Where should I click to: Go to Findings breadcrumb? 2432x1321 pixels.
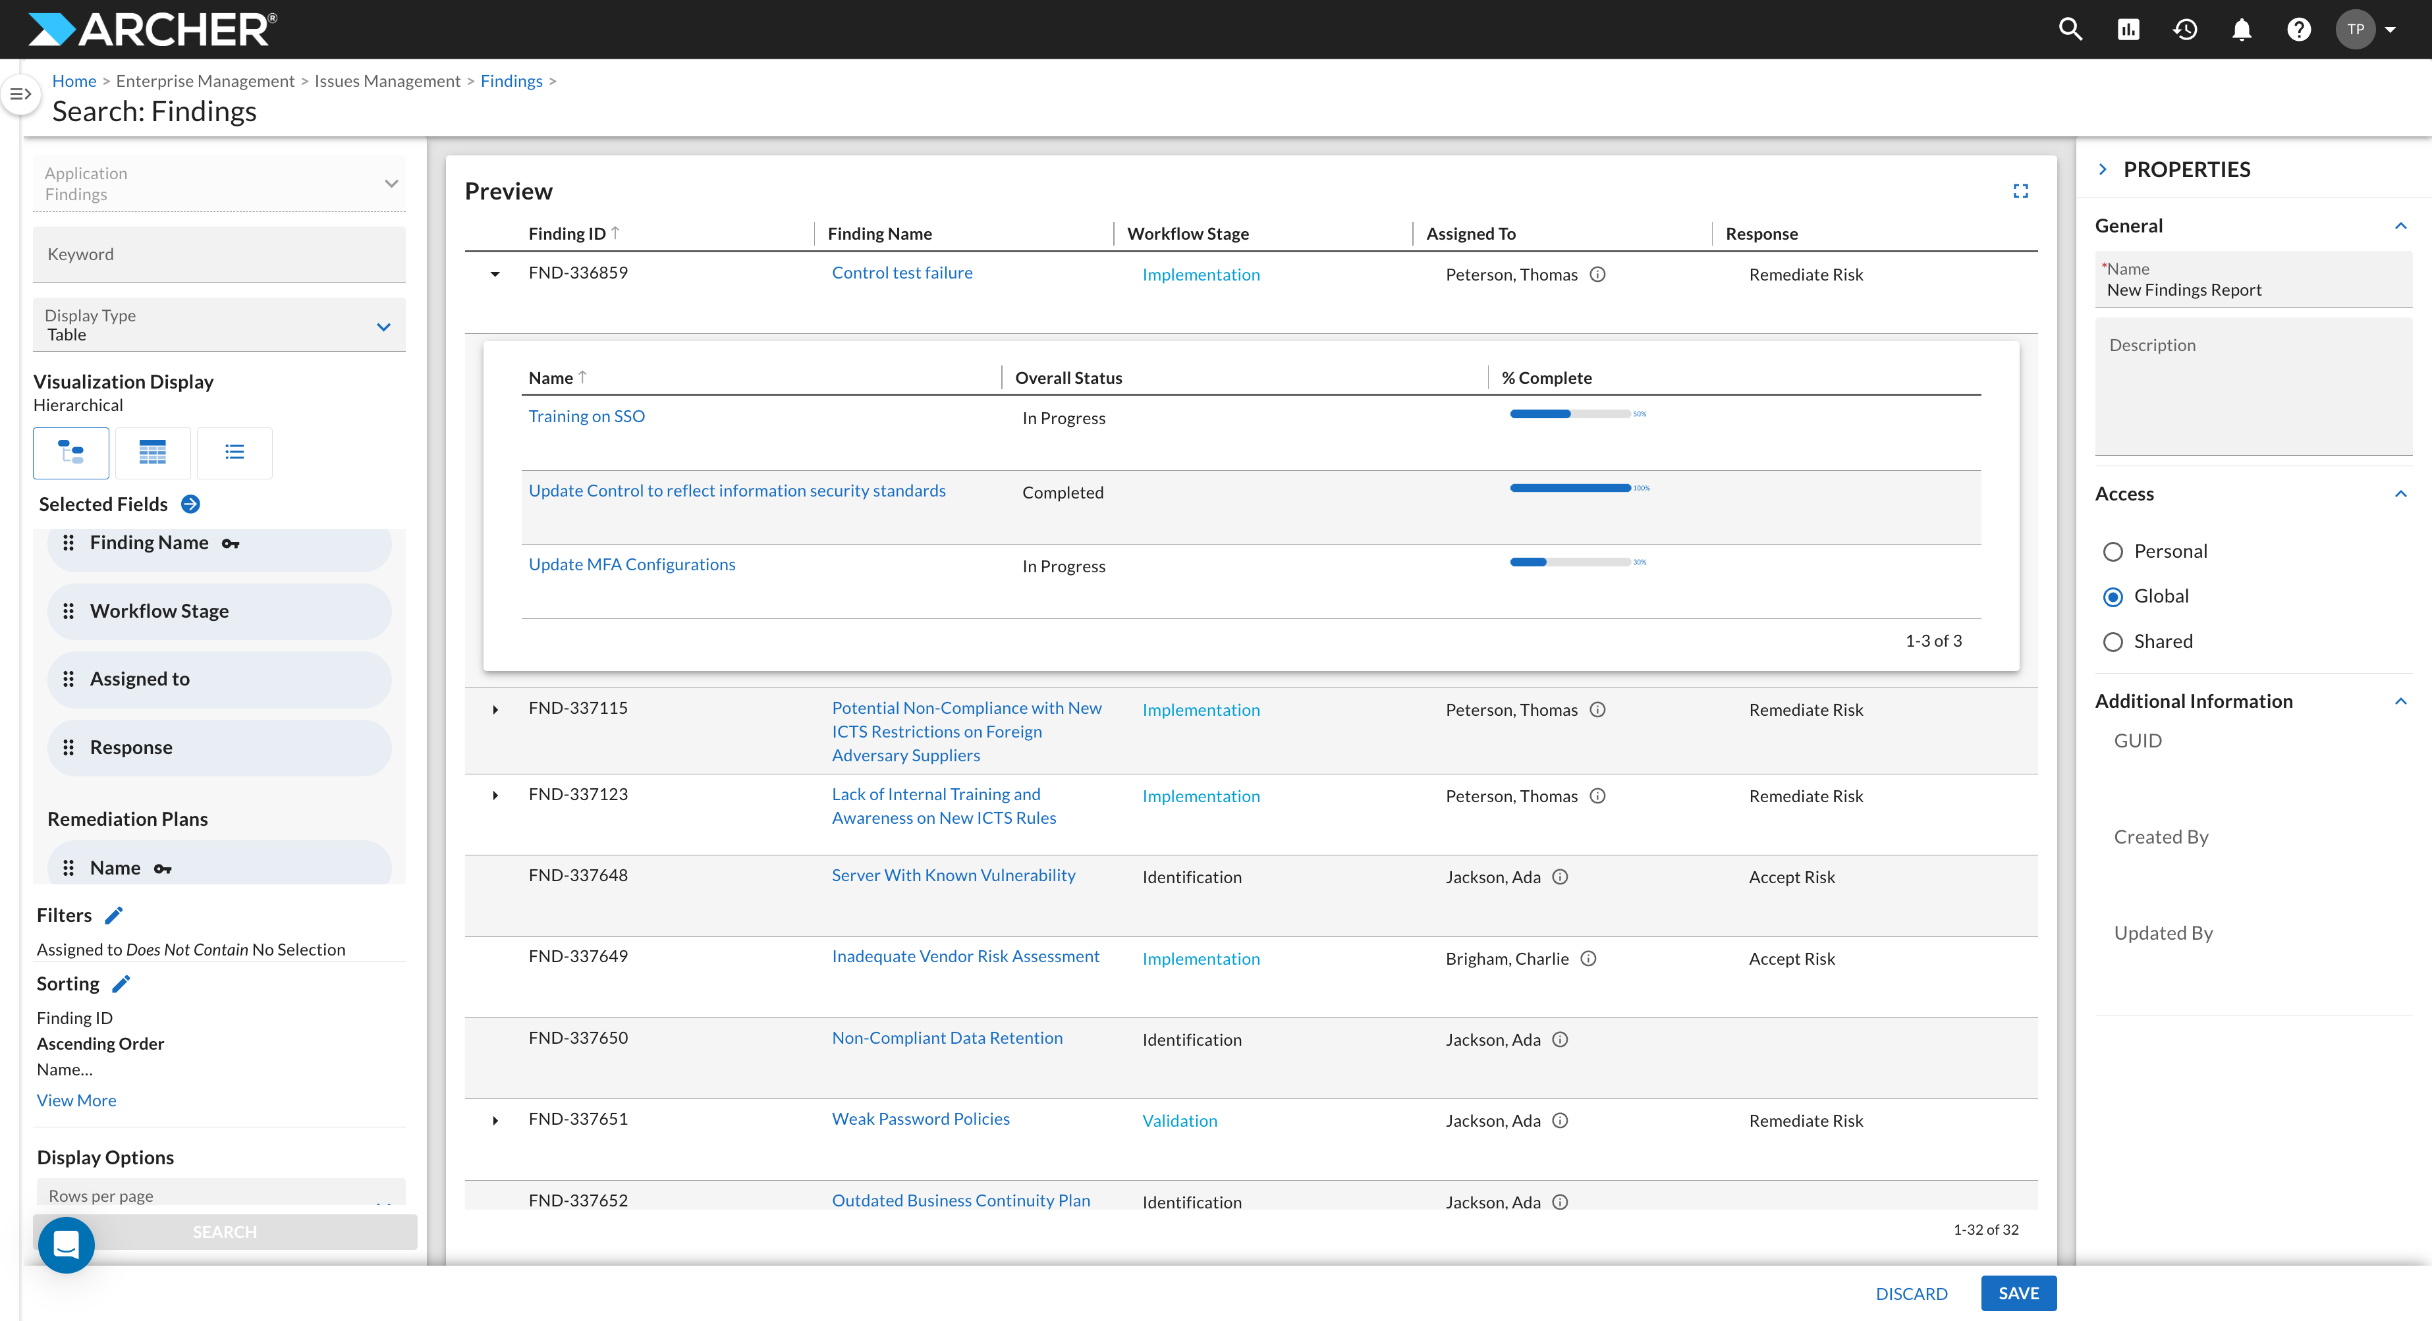511,81
